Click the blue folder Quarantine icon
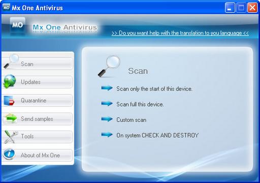This screenshot has height=183, width=260. 9,101
